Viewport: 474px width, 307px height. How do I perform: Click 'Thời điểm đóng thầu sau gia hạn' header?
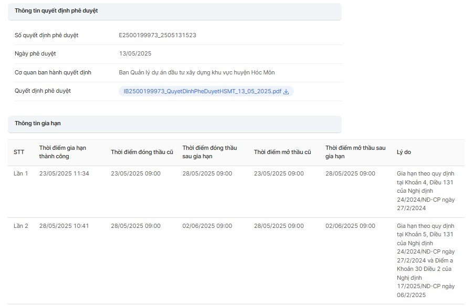point(209,152)
